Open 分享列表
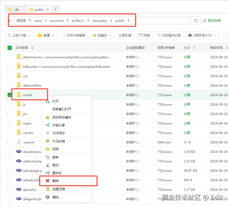 [x=125, y=35]
